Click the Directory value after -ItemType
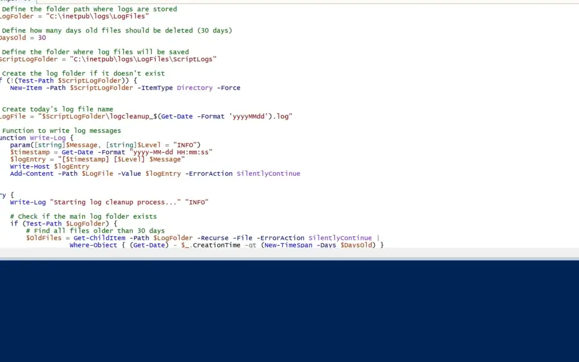 tap(195, 88)
